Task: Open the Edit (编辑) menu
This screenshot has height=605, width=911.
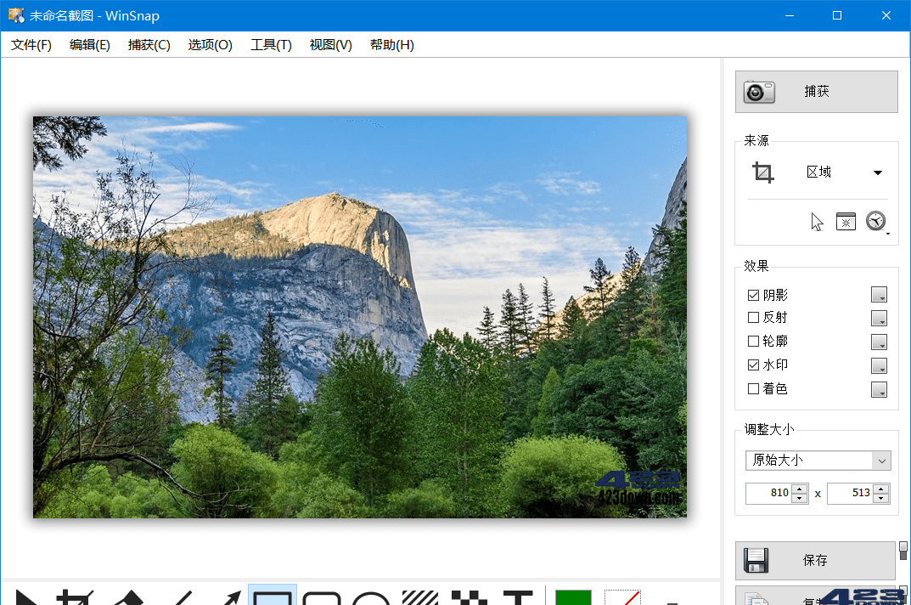Action: [x=89, y=45]
